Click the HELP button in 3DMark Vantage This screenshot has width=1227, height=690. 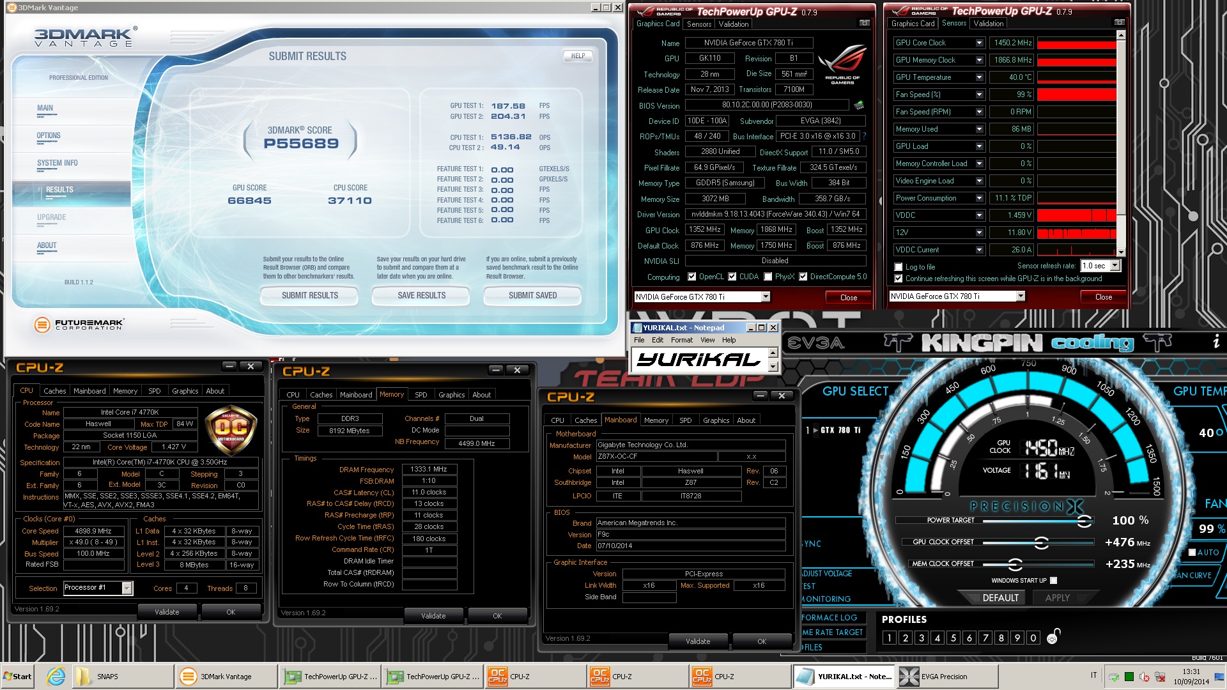click(578, 56)
